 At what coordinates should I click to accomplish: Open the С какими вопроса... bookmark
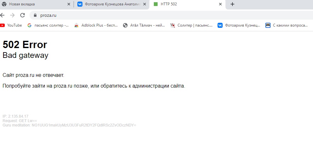tap(287, 25)
